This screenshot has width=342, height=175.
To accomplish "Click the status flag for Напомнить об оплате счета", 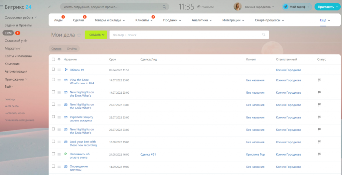I will pyautogui.click(x=319, y=154).
